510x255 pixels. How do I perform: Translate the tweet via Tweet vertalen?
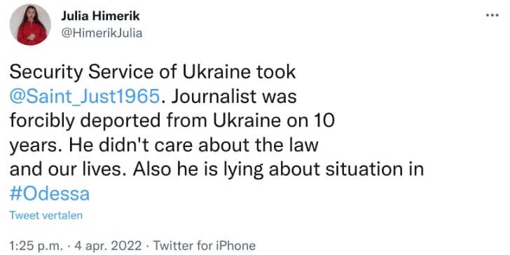pos(46,215)
